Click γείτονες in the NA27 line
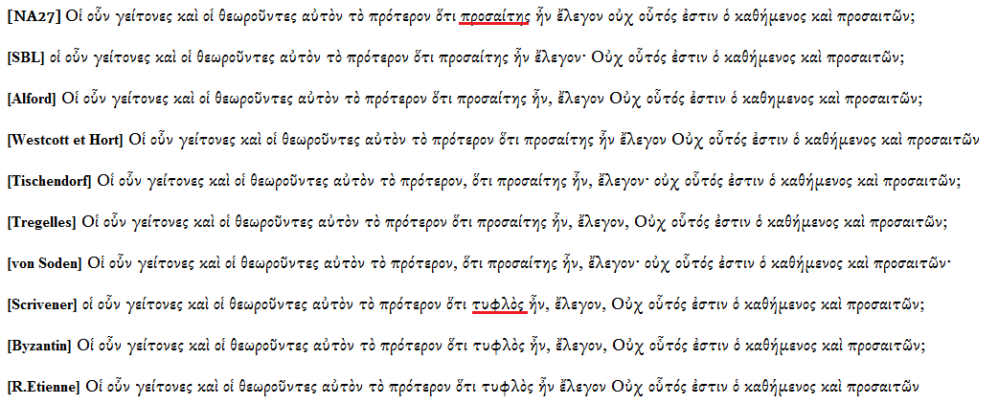The image size is (998, 404). 142,17
